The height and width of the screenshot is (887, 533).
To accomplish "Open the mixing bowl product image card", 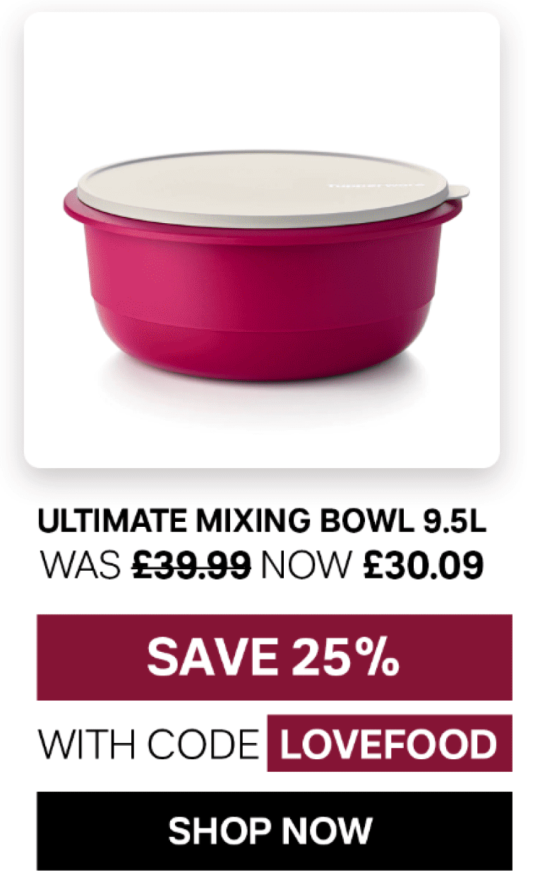I will (x=262, y=240).
